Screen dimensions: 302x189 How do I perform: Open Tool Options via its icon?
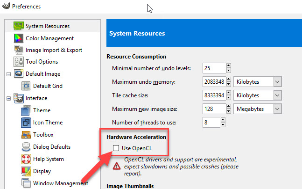tap(18, 62)
